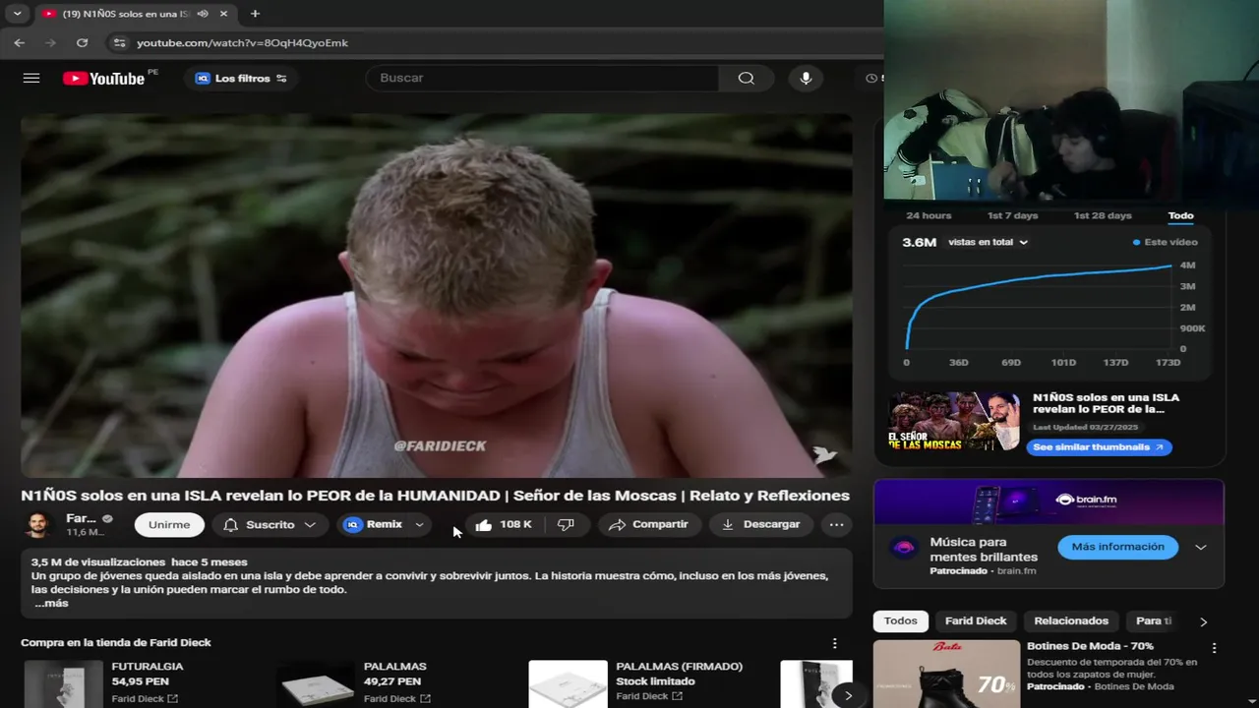Open site information icon in address bar

pos(119,43)
